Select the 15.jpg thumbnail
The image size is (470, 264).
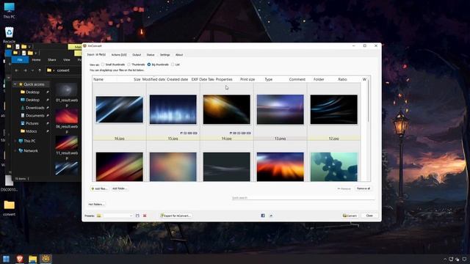point(173,109)
